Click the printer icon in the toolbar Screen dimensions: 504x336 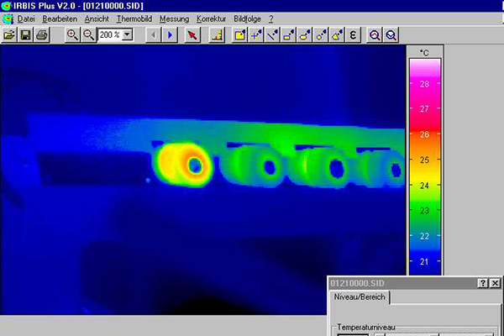[41, 35]
